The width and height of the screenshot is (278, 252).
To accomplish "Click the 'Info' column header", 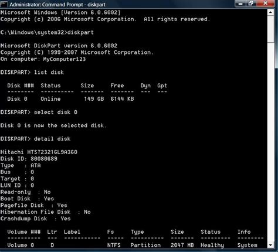I will coord(244,232).
